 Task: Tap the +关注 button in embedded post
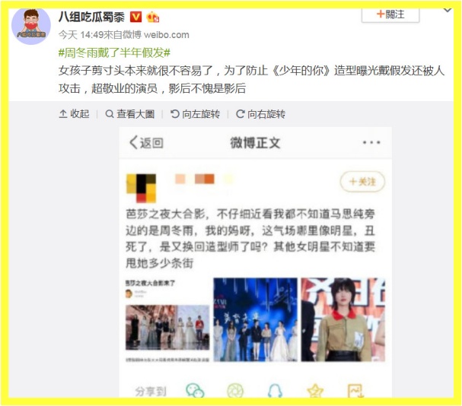tap(362, 182)
